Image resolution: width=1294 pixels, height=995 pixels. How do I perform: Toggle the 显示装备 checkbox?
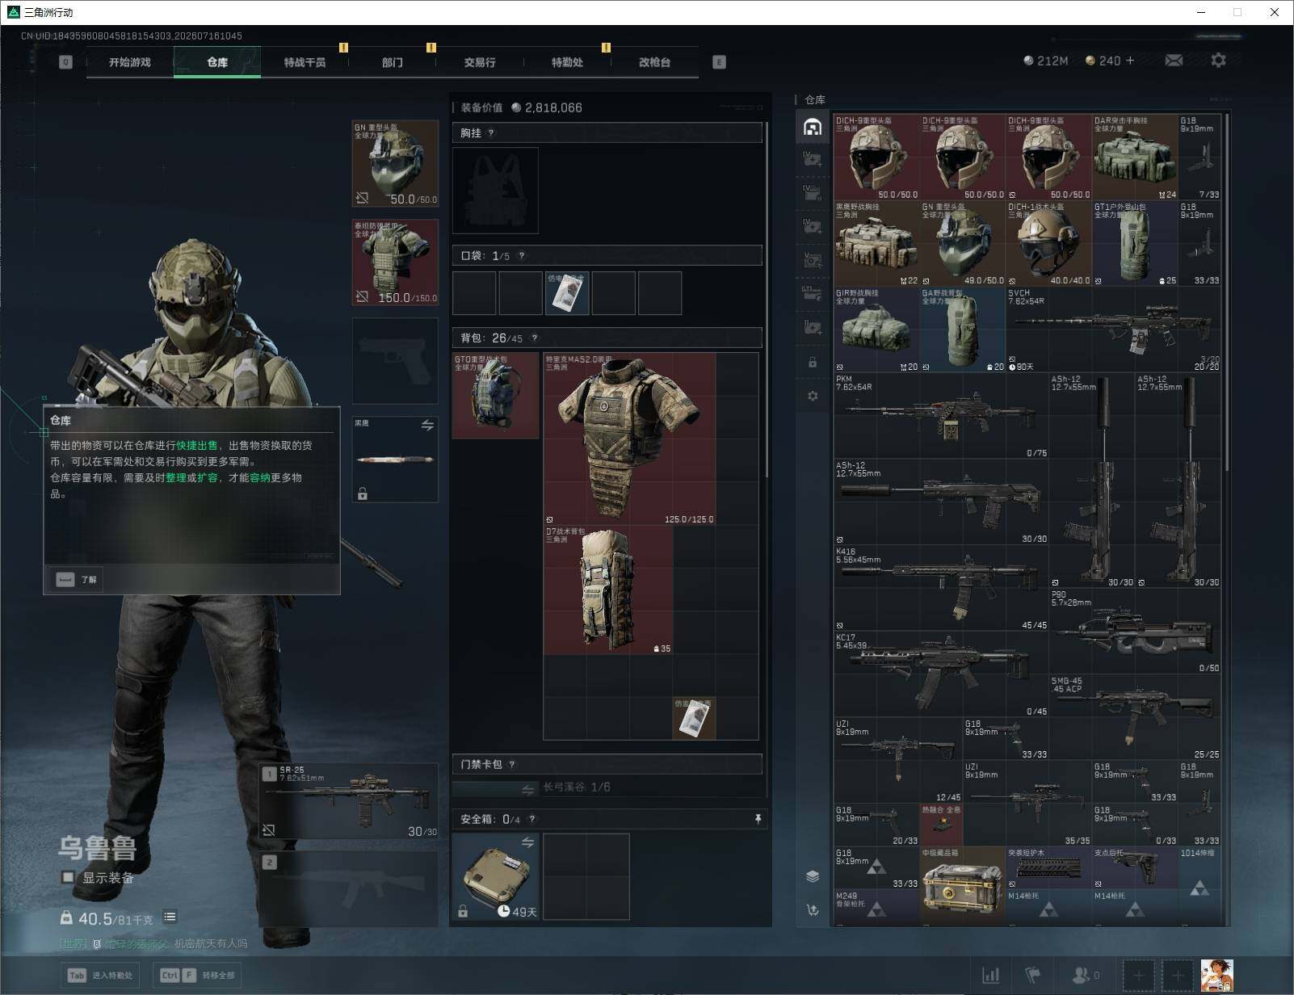pyautogui.click(x=68, y=877)
